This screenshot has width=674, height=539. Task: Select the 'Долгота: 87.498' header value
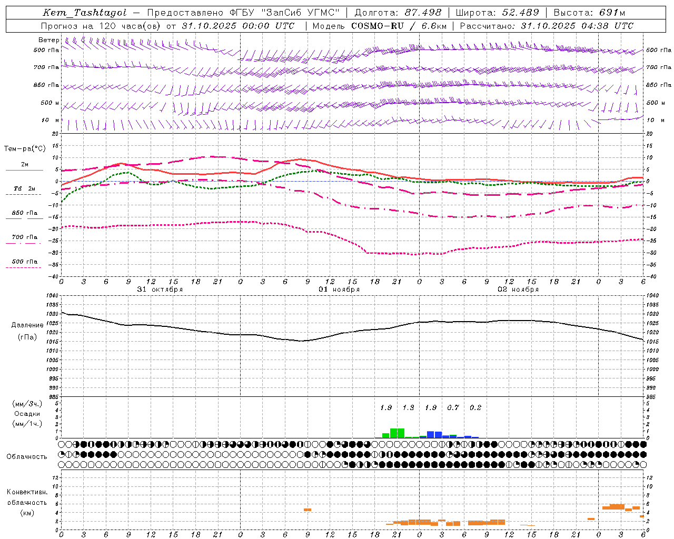398,13
